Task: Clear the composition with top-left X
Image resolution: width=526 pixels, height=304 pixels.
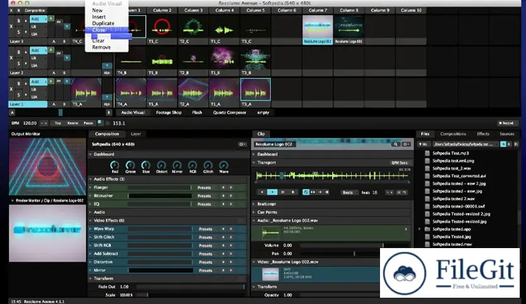Action: (11, 11)
